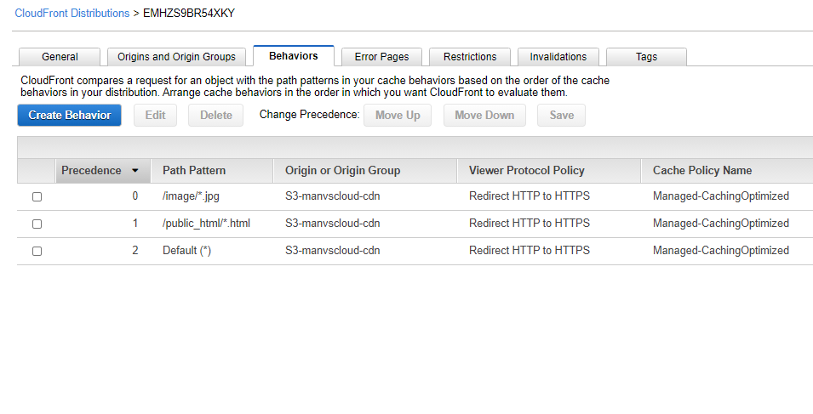This screenshot has width=813, height=414.
Task: Switch to Origins and Origin Groups tab
Action: 176,57
